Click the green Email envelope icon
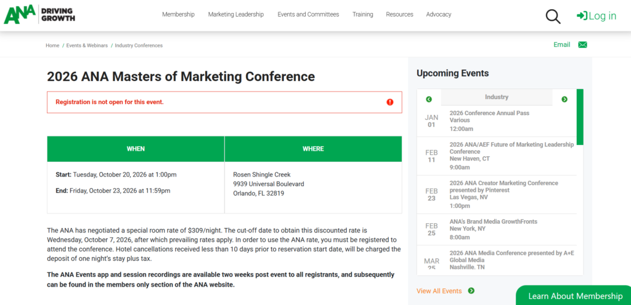 pos(582,44)
